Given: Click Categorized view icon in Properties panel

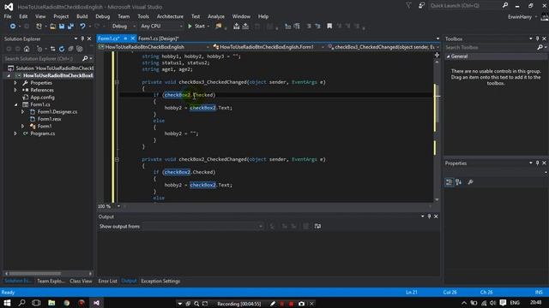Looking at the screenshot, I should tap(449, 182).
